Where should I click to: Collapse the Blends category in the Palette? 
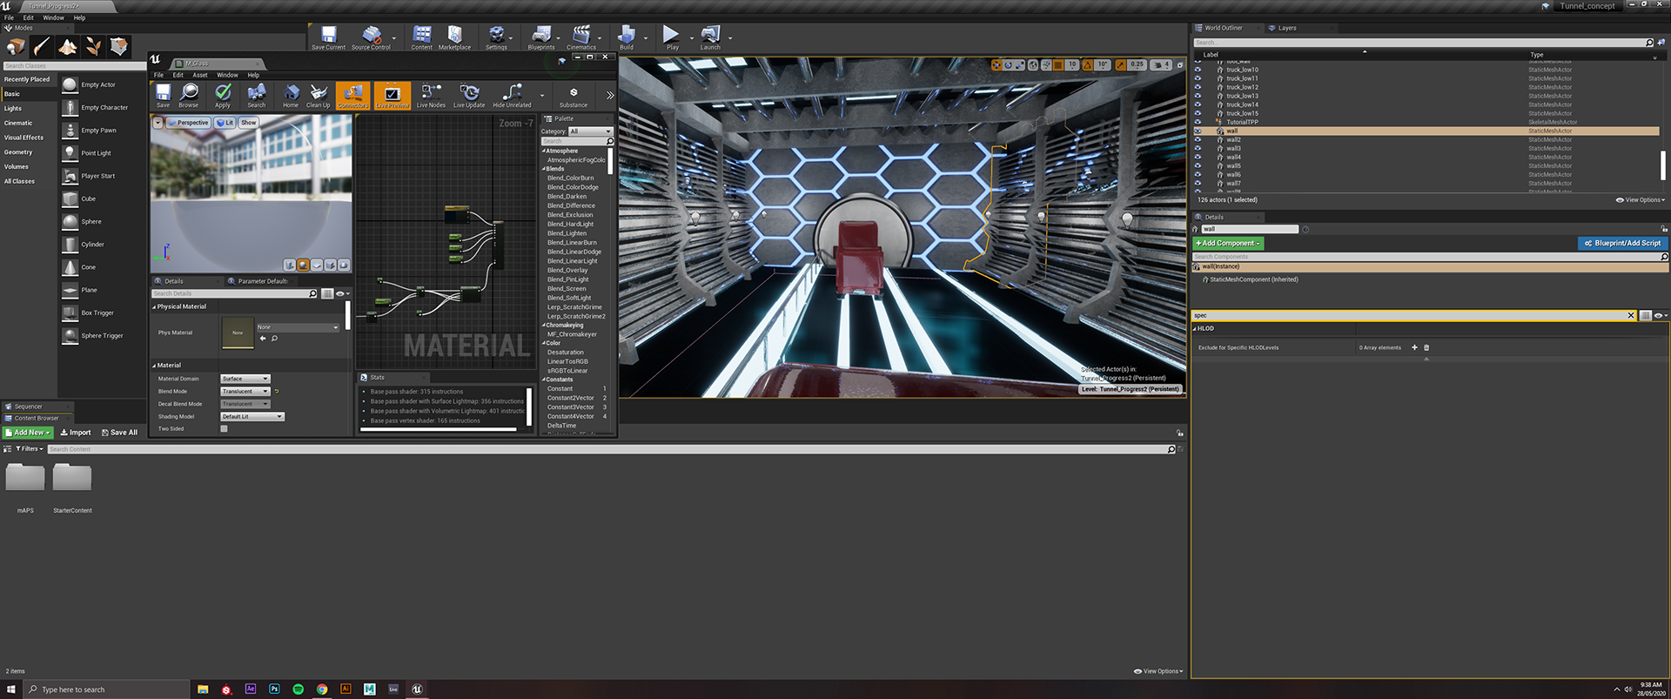pyautogui.click(x=543, y=169)
